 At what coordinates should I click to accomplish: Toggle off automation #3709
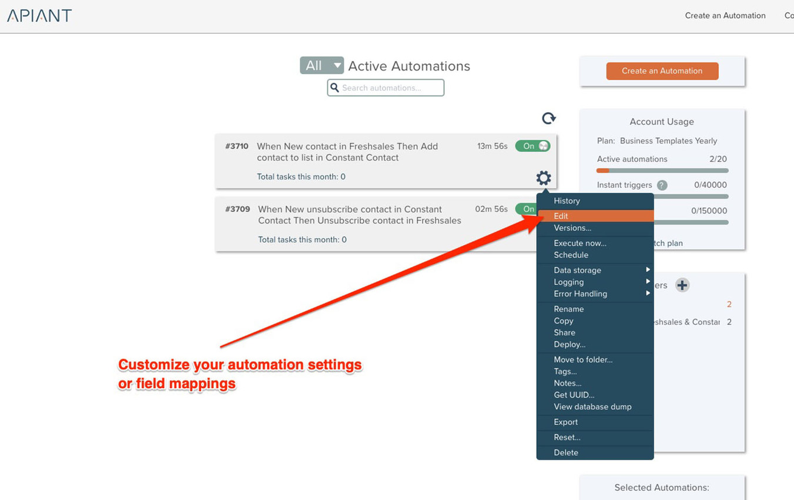(526, 209)
